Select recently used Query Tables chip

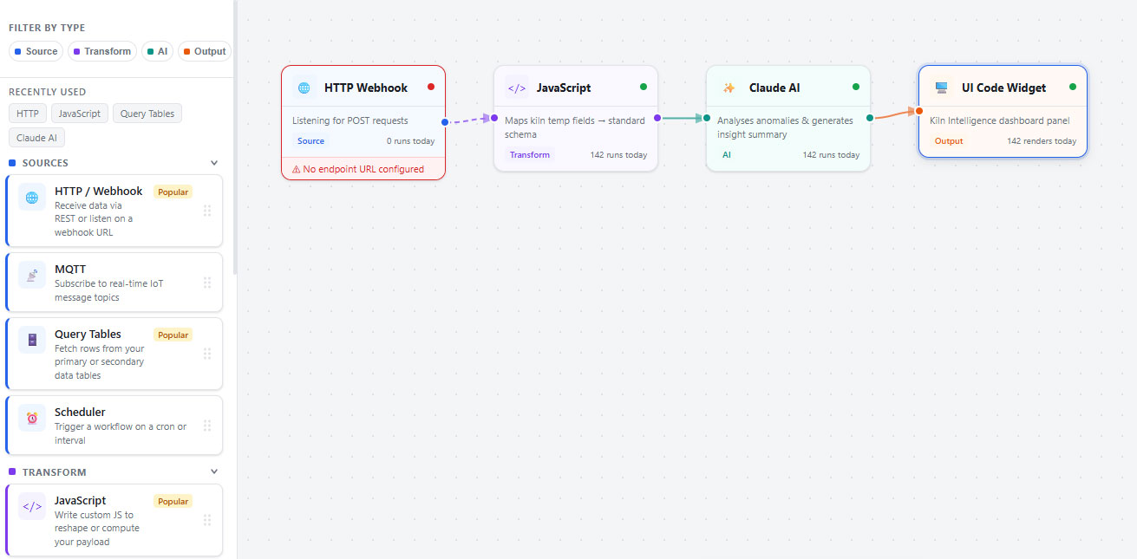[x=147, y=114]
